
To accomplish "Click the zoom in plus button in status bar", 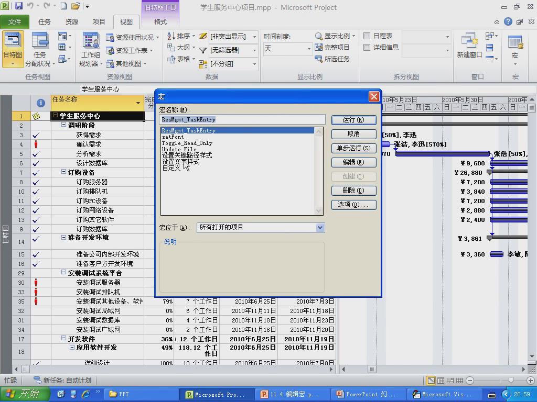I will 531,380.
